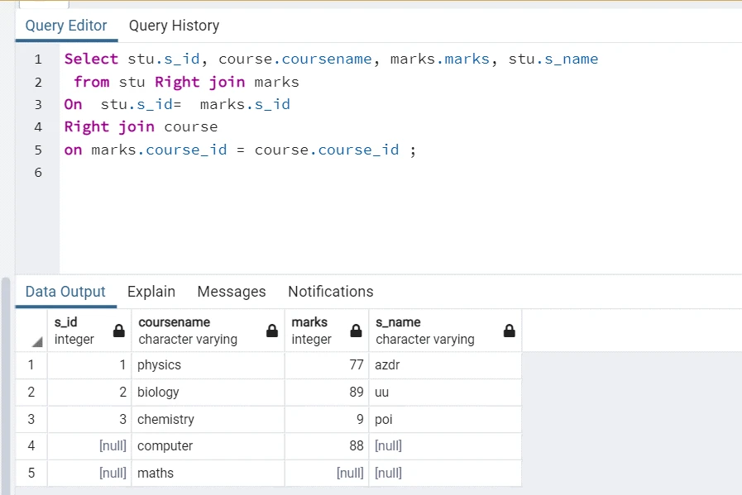Open the Explain tab

(151, 292)
